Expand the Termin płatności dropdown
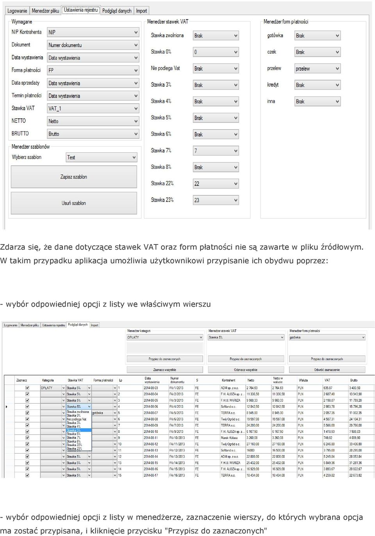 point(93,96)
